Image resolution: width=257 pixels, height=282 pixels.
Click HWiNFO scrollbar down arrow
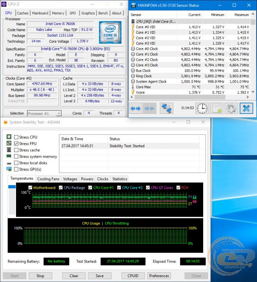(x=253, y=92)
